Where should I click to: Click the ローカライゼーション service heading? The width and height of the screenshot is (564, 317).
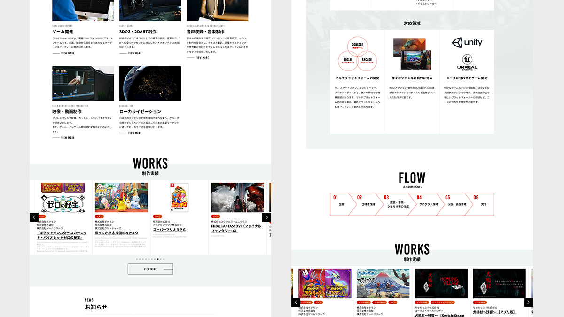coord(140,112)
